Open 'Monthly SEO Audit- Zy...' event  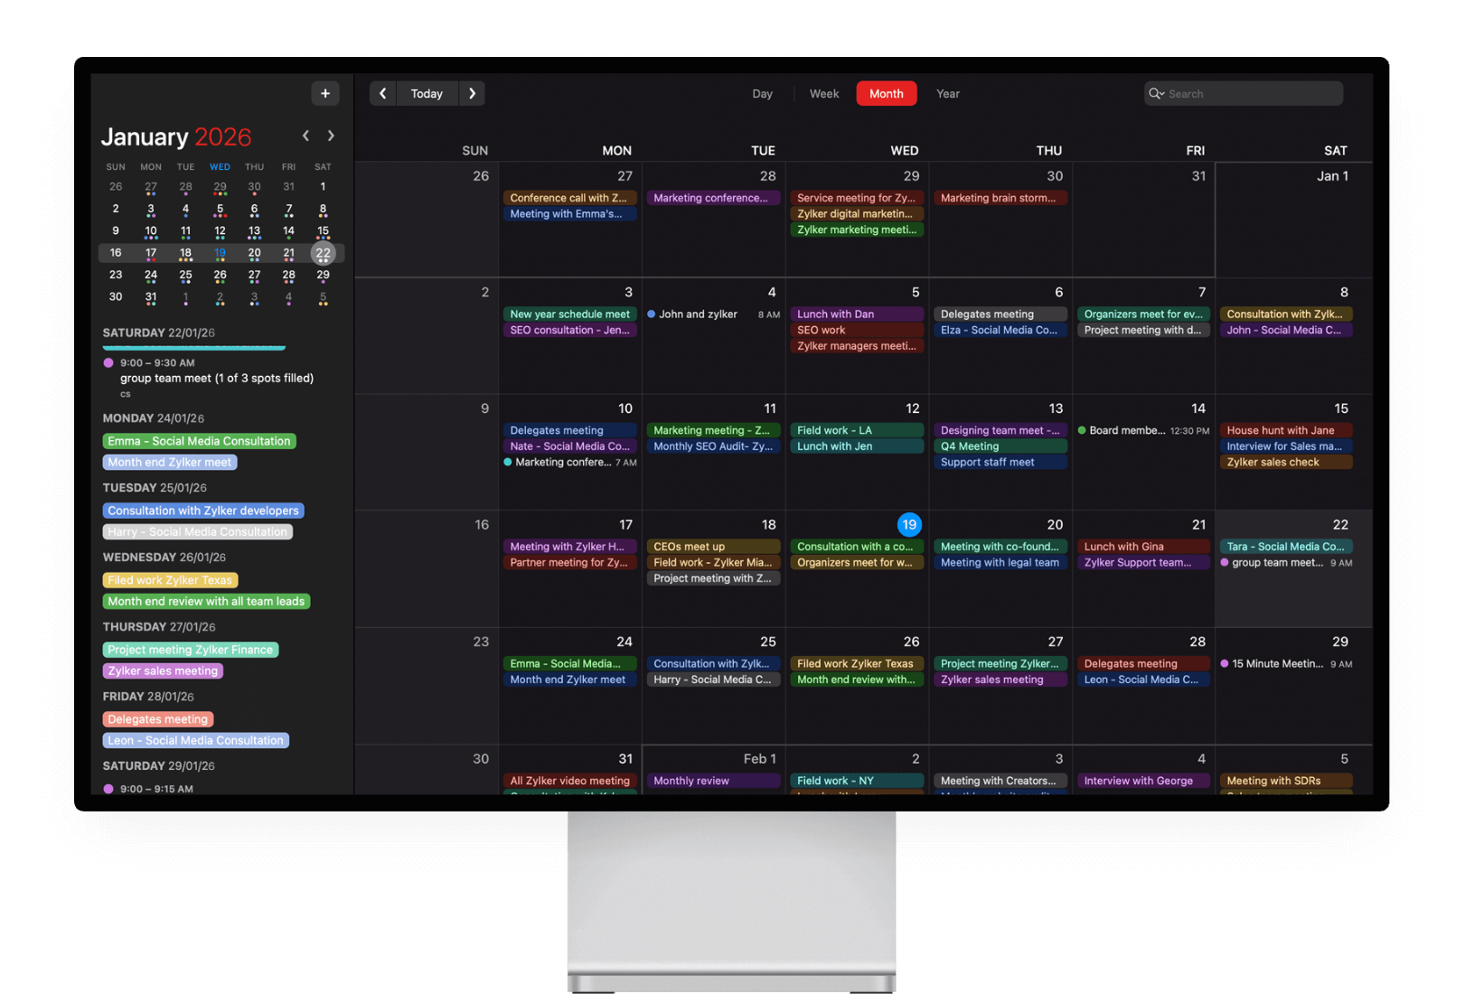(x=713, y=446)
